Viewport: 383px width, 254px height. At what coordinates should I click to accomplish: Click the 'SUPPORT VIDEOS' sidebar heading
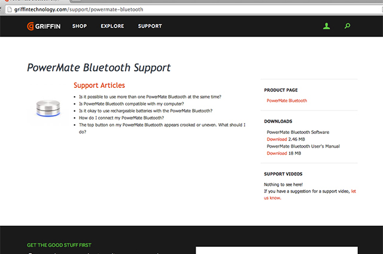click(x=283, y=174)
